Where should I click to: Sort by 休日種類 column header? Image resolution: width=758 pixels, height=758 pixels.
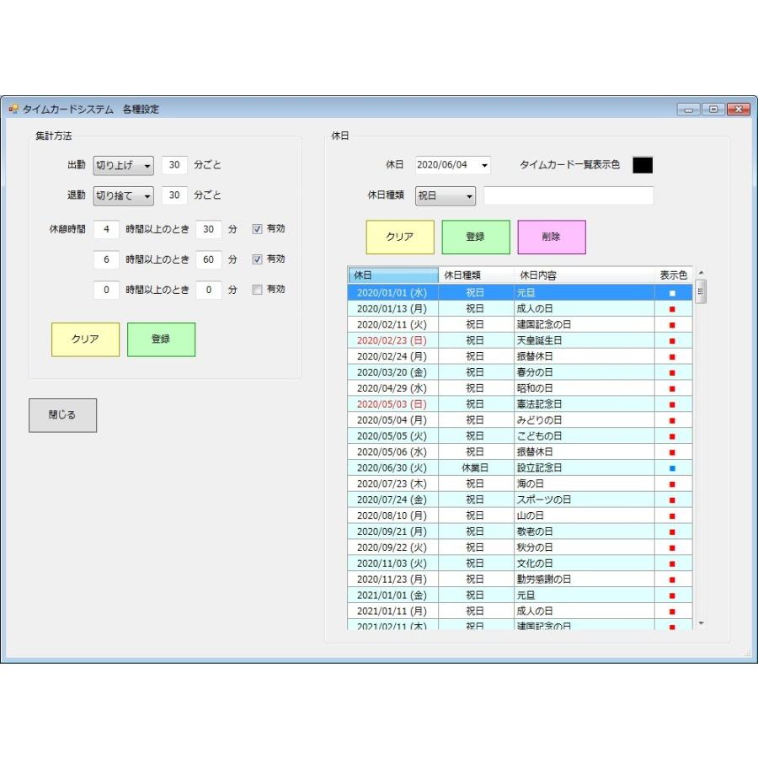tap(476, 275)
